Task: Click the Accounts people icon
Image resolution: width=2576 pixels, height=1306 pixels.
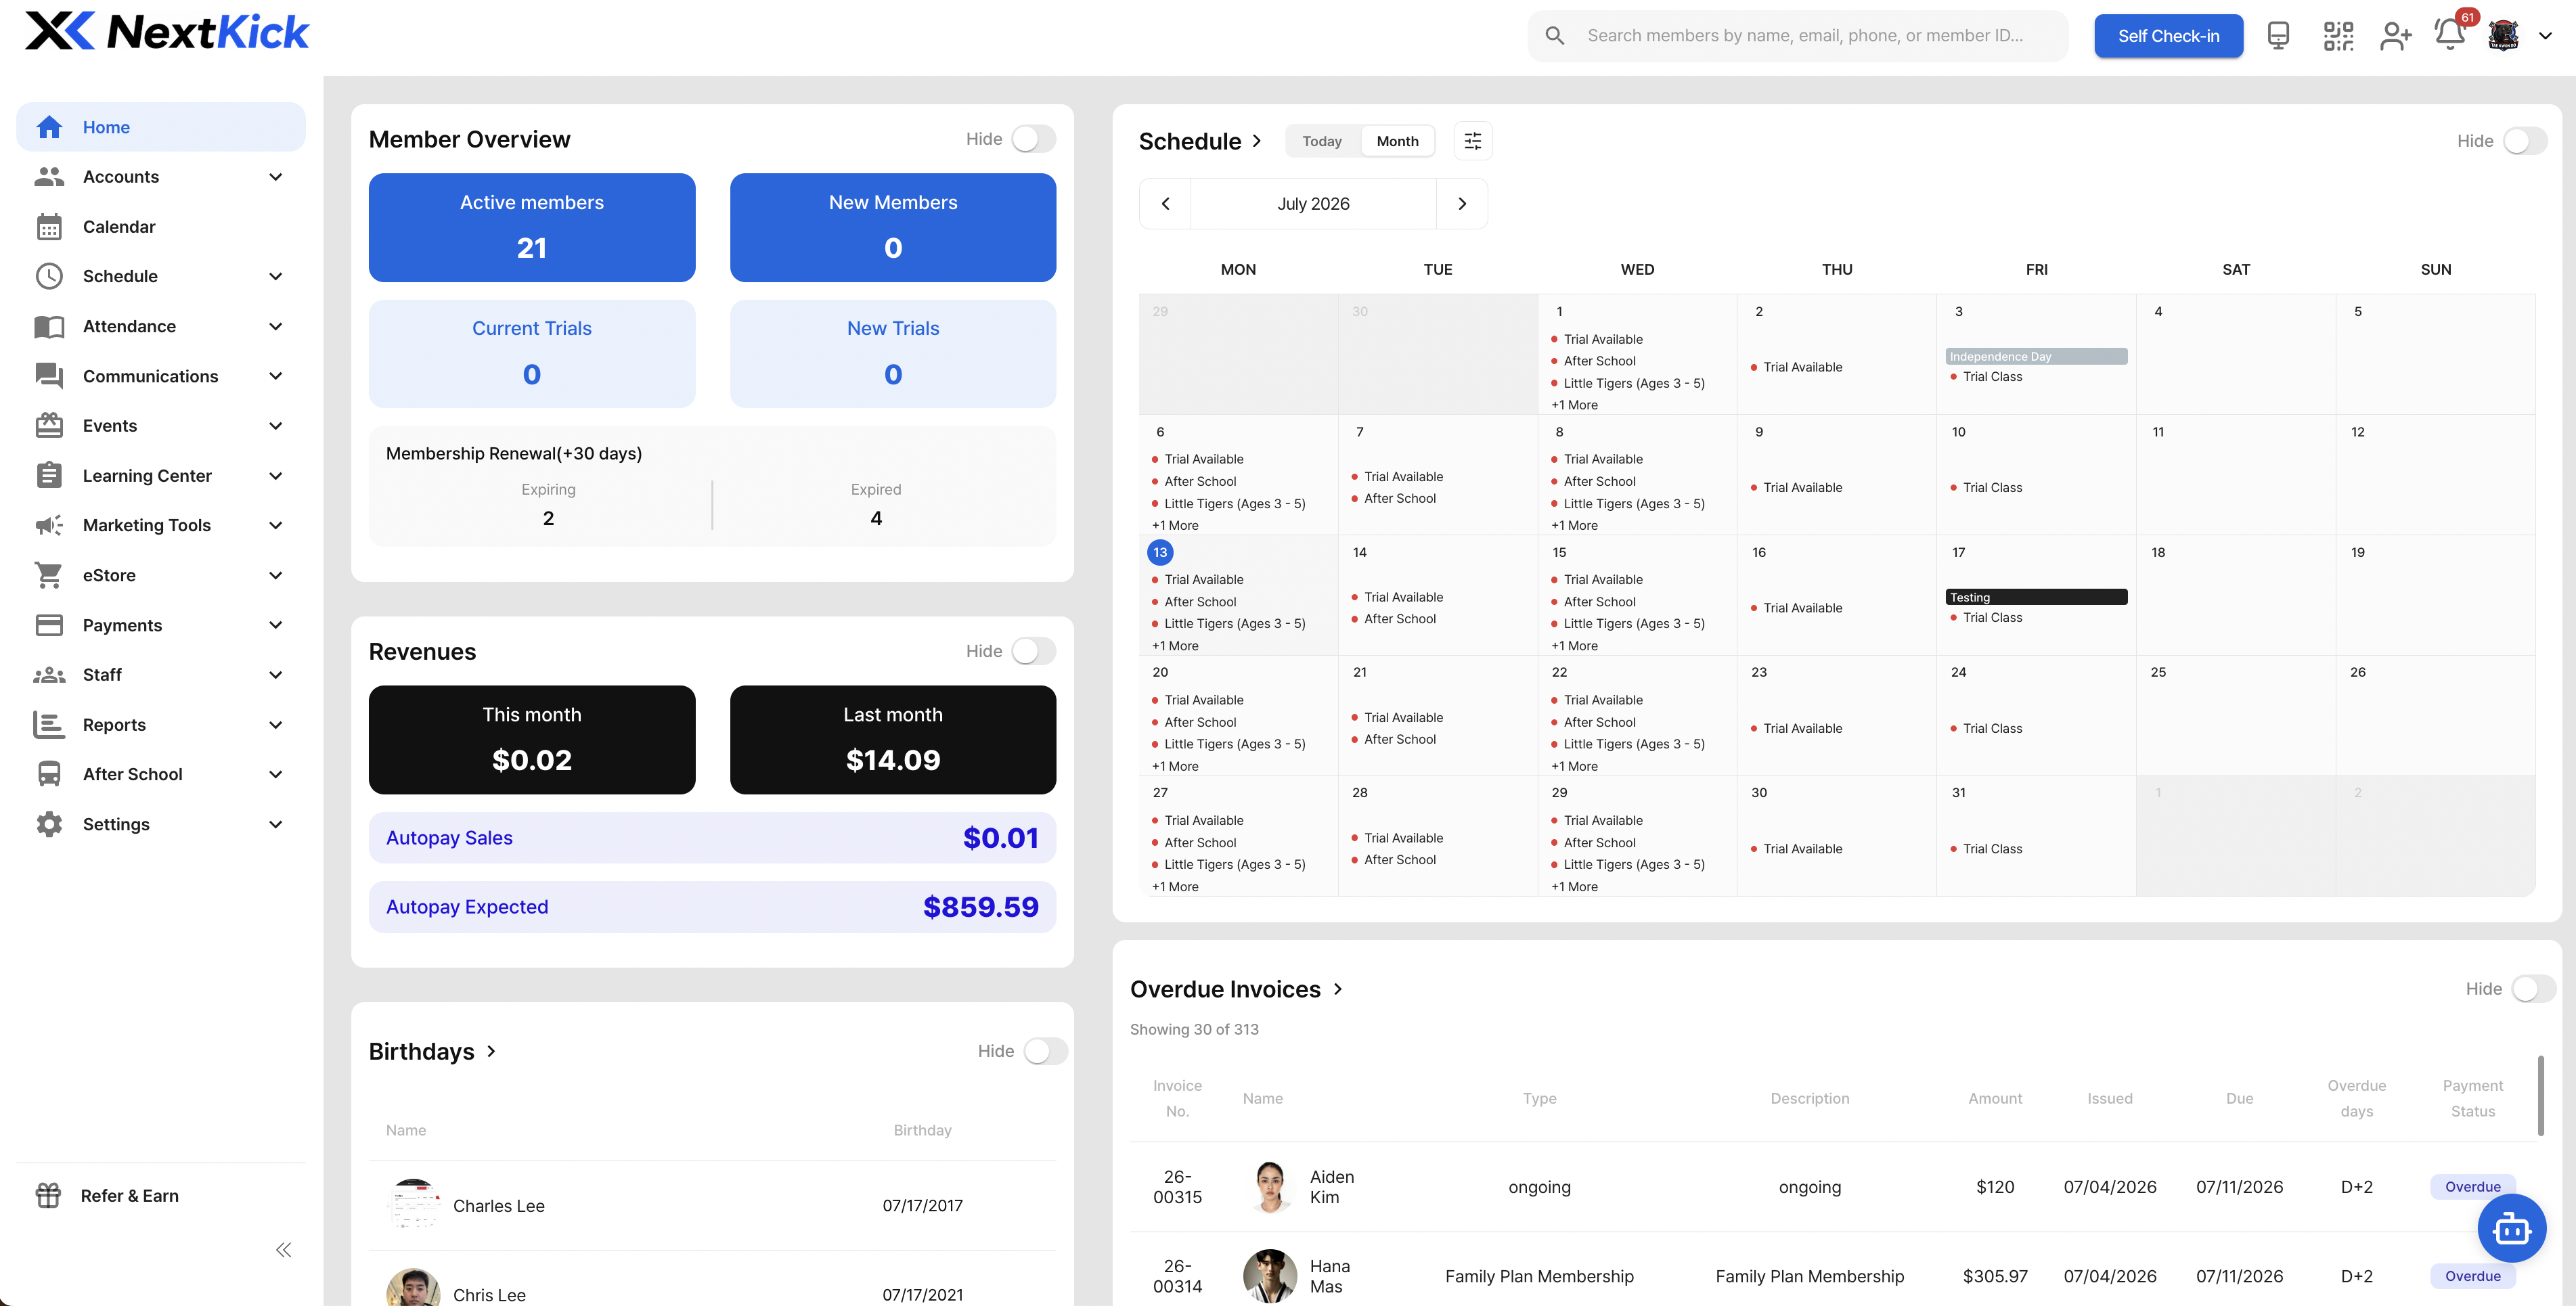Action: (49, 177)
